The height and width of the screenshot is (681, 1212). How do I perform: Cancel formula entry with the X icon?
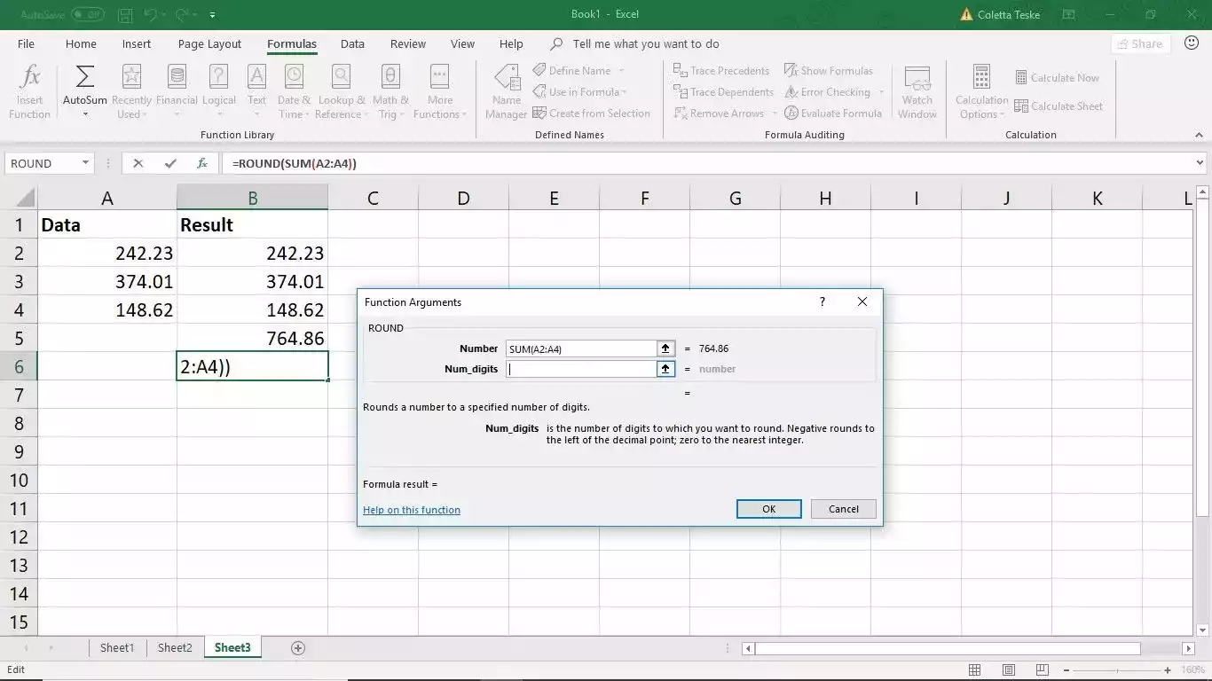(138, 163)
